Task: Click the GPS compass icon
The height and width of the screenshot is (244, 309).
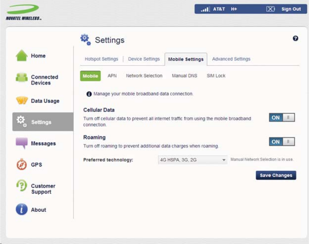Action: pyautogui.click(x=22, y=164)
